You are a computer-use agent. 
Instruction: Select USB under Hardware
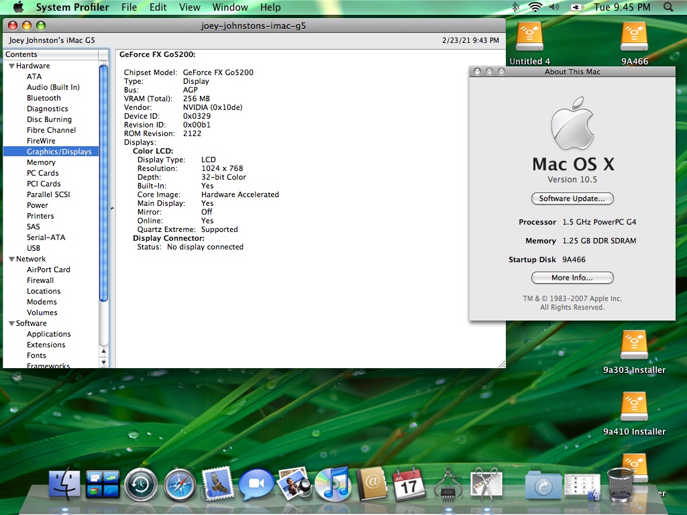click(x=34, y=248)
